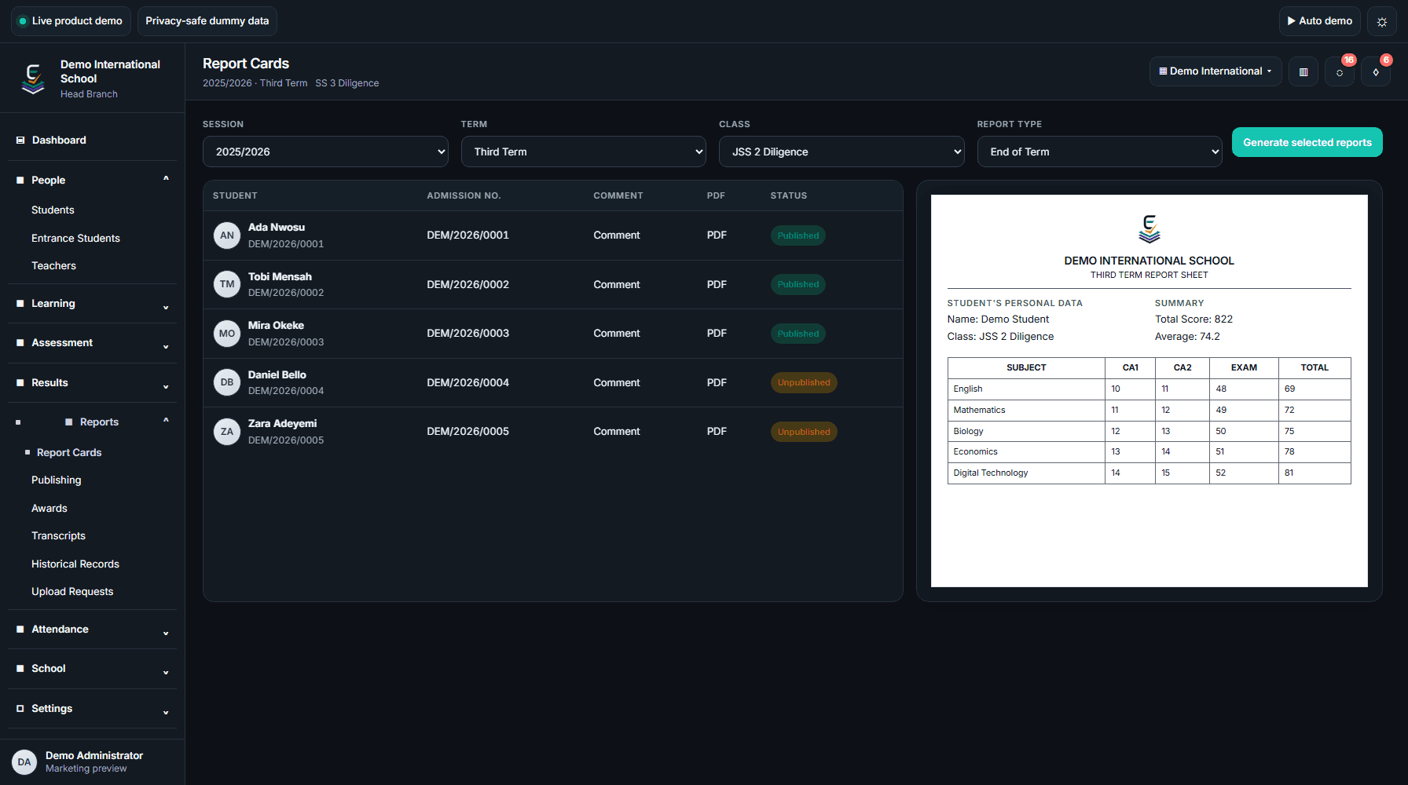Click Mira Okeke's MO avatar
The image size is (1408, 785).
227,334
